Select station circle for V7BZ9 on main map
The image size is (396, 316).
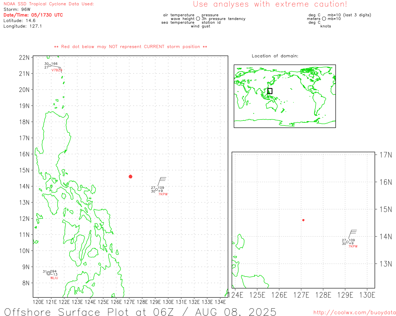click(50, 65)
